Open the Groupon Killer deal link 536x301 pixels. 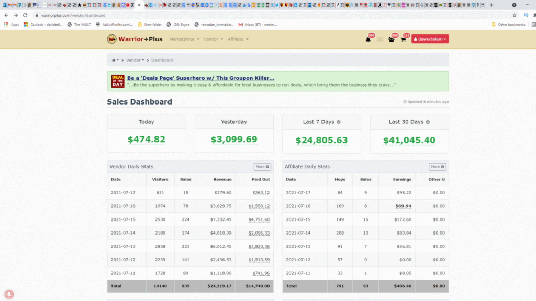(200, 78)
